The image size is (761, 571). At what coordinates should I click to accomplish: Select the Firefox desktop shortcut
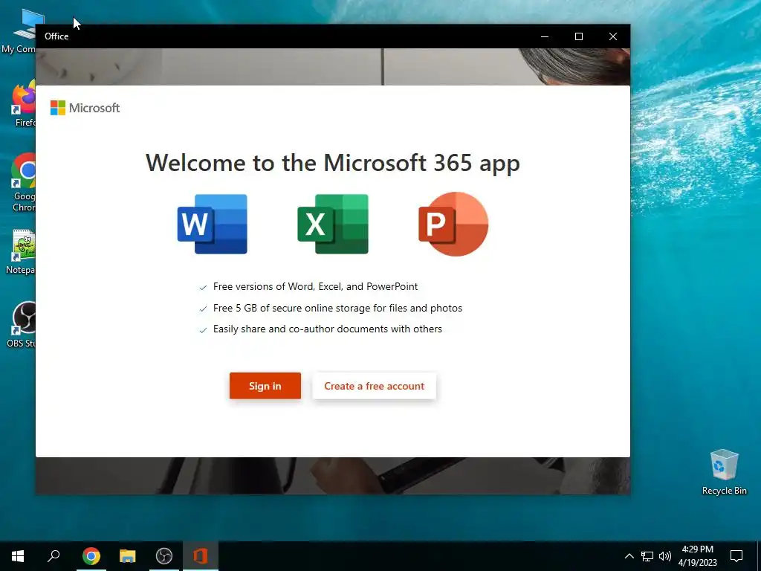[x=23, y=104]
